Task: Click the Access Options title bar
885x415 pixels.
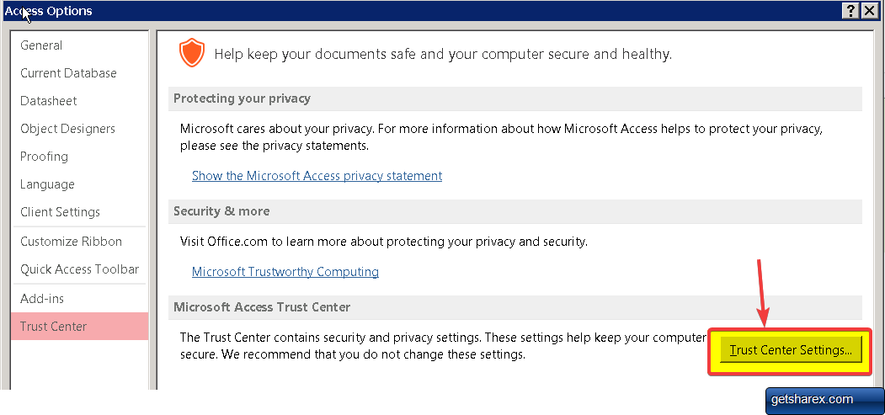Action: pos(421,10)
